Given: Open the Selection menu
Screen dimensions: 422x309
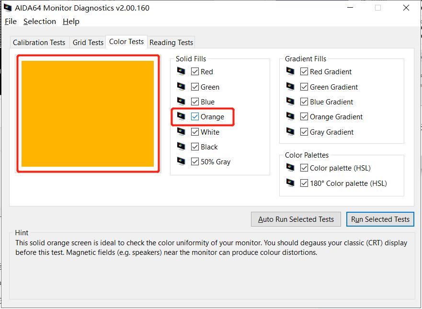Looking at the screenshot, I should 40,21.
